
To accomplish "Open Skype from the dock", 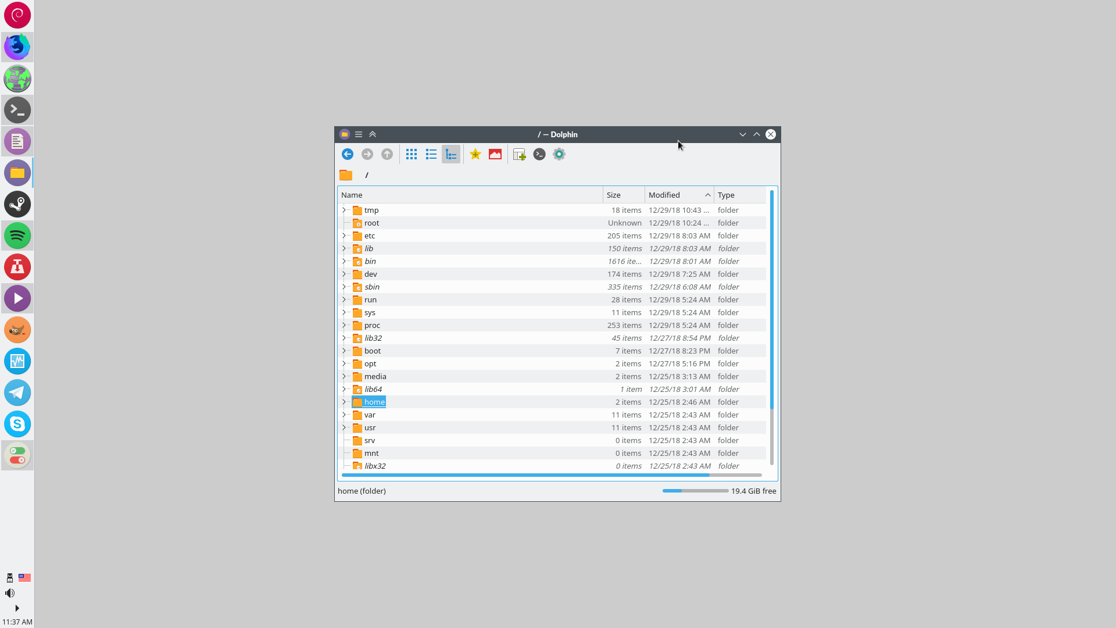I will pos(17,424).
